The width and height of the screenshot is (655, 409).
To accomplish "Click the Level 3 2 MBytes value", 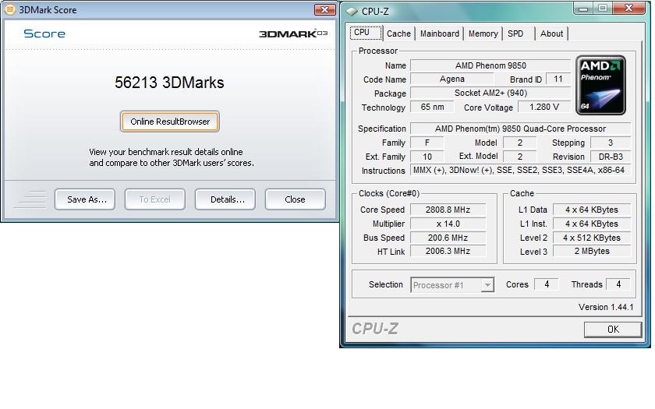I will tap(592, 251).
